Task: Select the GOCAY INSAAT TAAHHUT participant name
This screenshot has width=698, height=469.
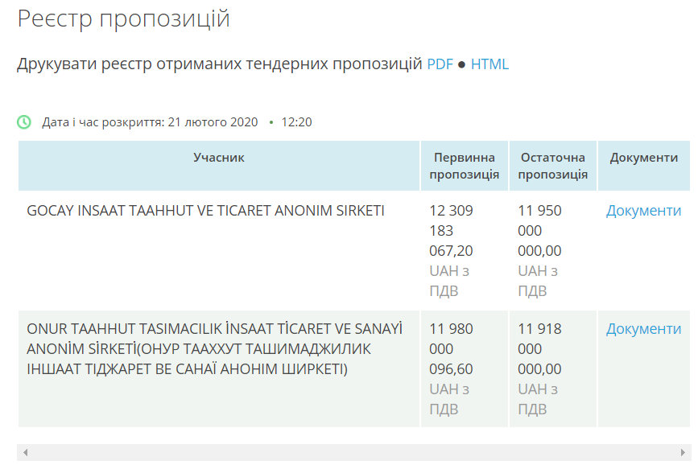Action: click(x=205, y=211)
